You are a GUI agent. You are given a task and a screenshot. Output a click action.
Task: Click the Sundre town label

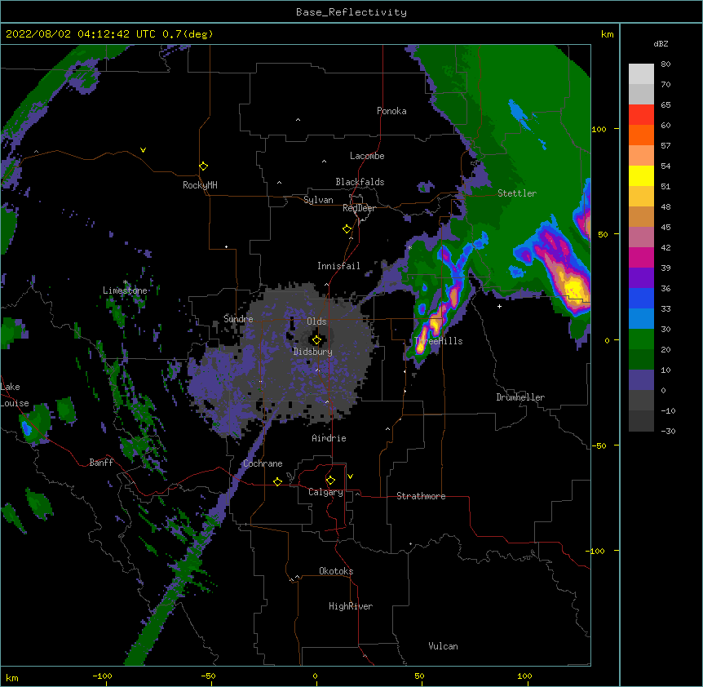[238, 319]
